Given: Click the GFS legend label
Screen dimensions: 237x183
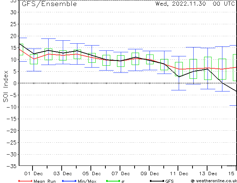Looking at the screenshot, I should pos(169,181).
